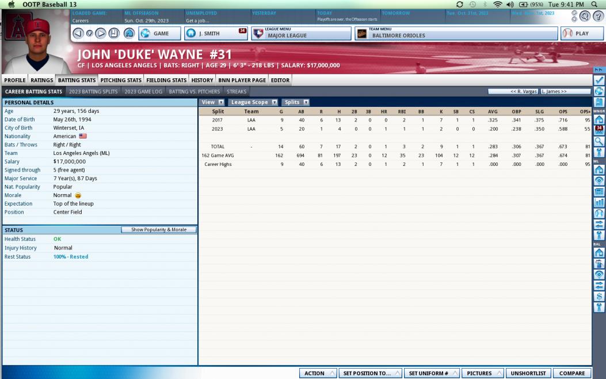Image resolution: width=606 pixels, height=379 pixels.
Task: Select the STREAKS subtab
Action: point(237,92)
